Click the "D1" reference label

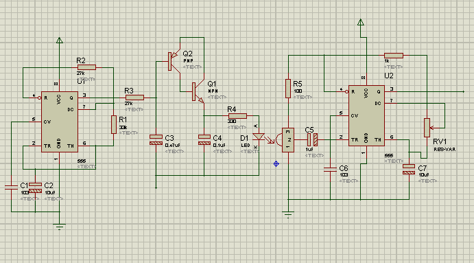244,138
